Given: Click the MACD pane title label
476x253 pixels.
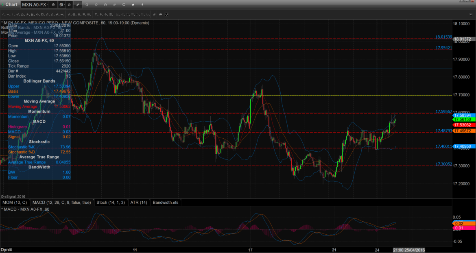Looking at the screenshot, I should click(x=25, y=209).
